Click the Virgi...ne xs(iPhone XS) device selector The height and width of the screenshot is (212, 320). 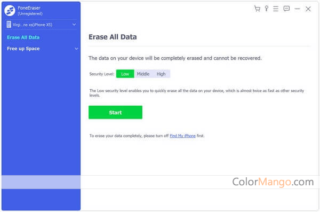pos(41,25)
